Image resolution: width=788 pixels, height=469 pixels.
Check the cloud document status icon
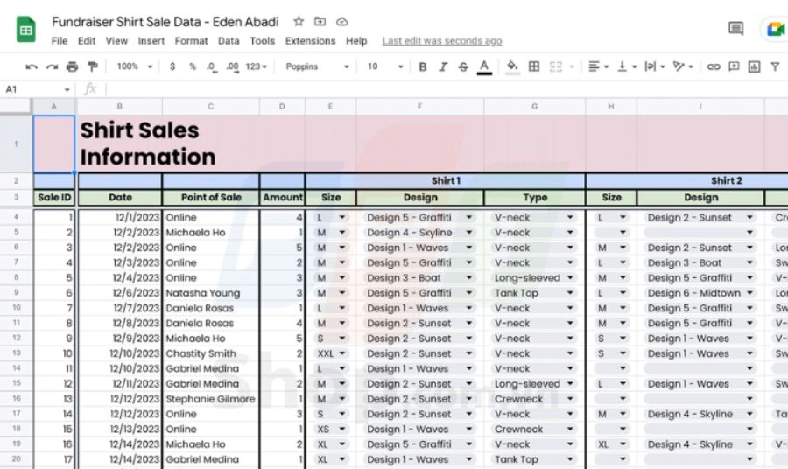[341, 22]
